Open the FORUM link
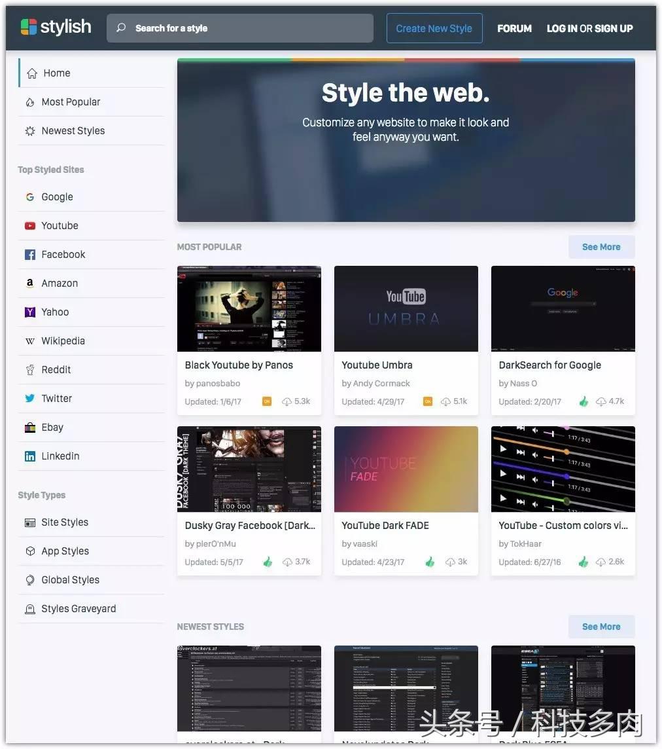The width and height of the screenshot is (662, 749). 514,28
